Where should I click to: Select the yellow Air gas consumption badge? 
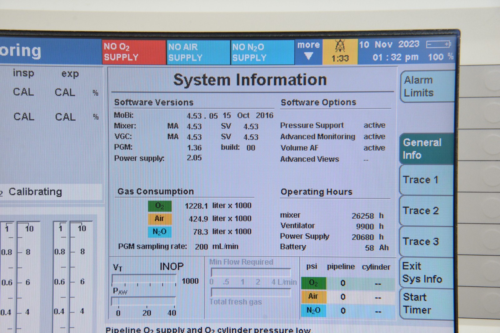tap(160, 219)
